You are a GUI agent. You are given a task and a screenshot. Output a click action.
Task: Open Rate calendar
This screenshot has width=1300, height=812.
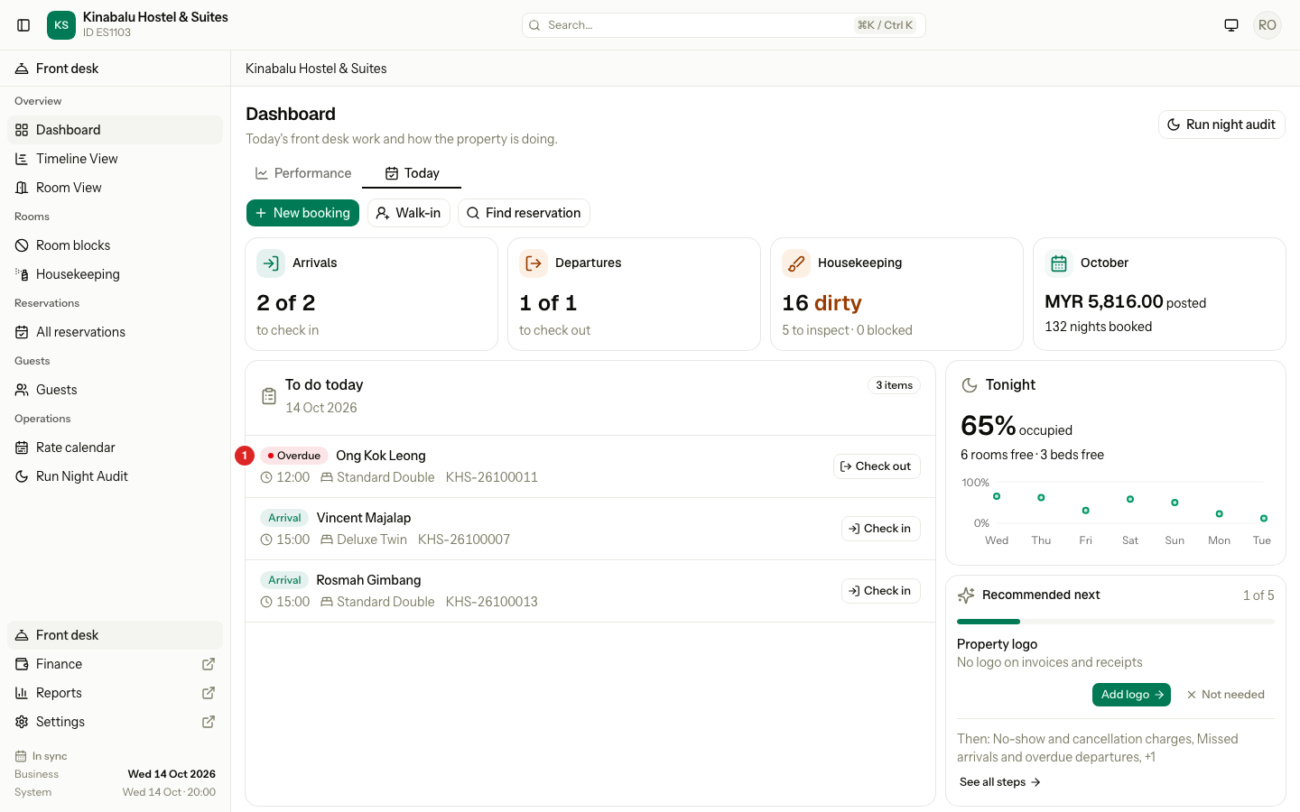tap(116, 448)
